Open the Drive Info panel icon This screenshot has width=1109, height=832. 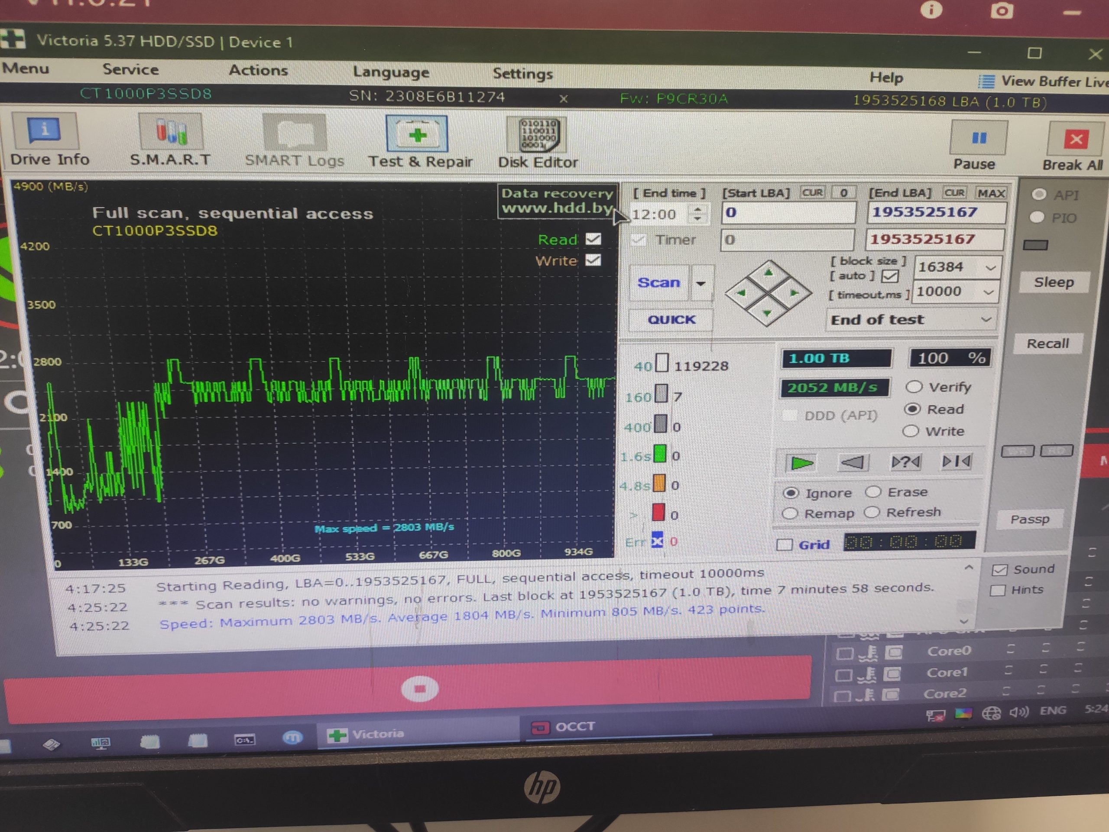(x=45, y=130)
